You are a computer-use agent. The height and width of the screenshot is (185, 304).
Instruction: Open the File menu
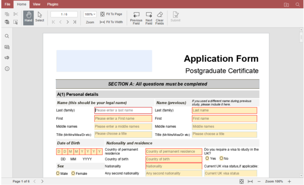7,4
